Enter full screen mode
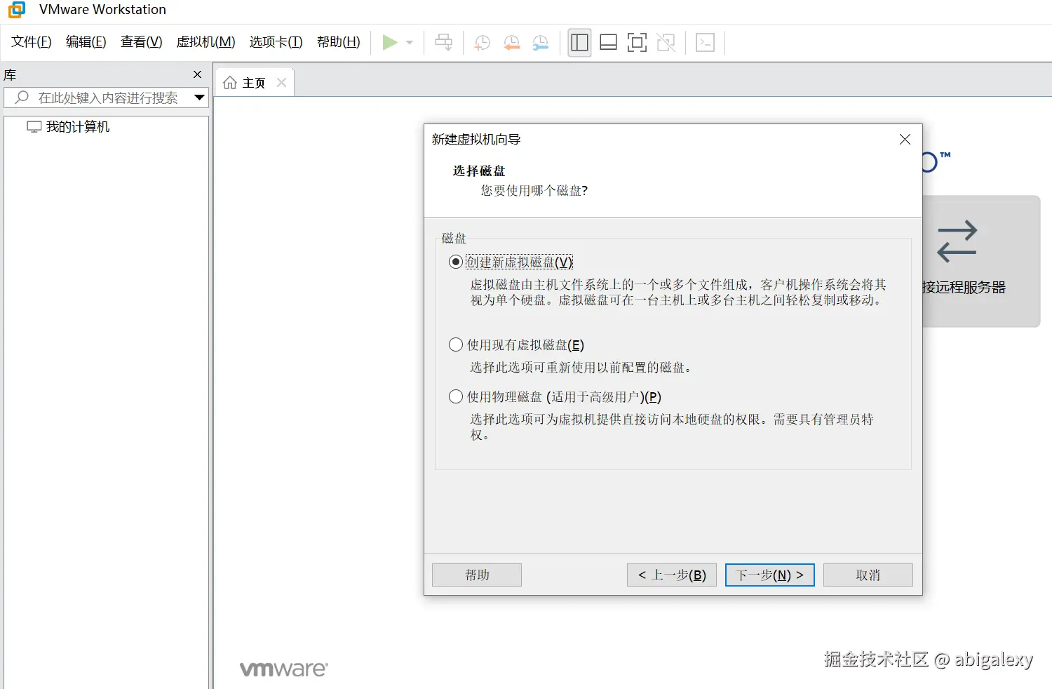 click(x=637, y=42)
